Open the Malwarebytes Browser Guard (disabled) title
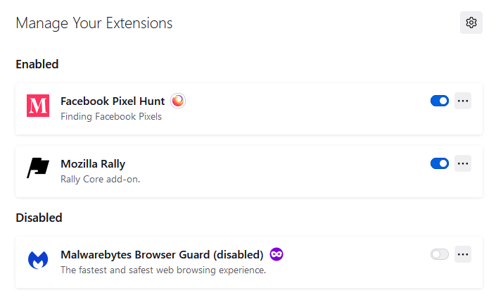Image resolution: width=496 pixels, height=300 pixels. (162, 255)
